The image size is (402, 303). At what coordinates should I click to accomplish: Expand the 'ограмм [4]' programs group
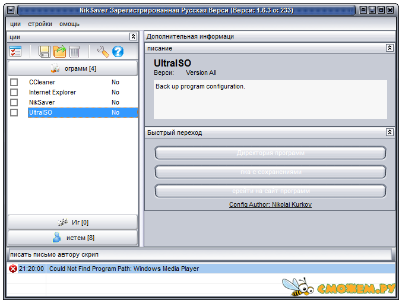(x=73, y=68)
